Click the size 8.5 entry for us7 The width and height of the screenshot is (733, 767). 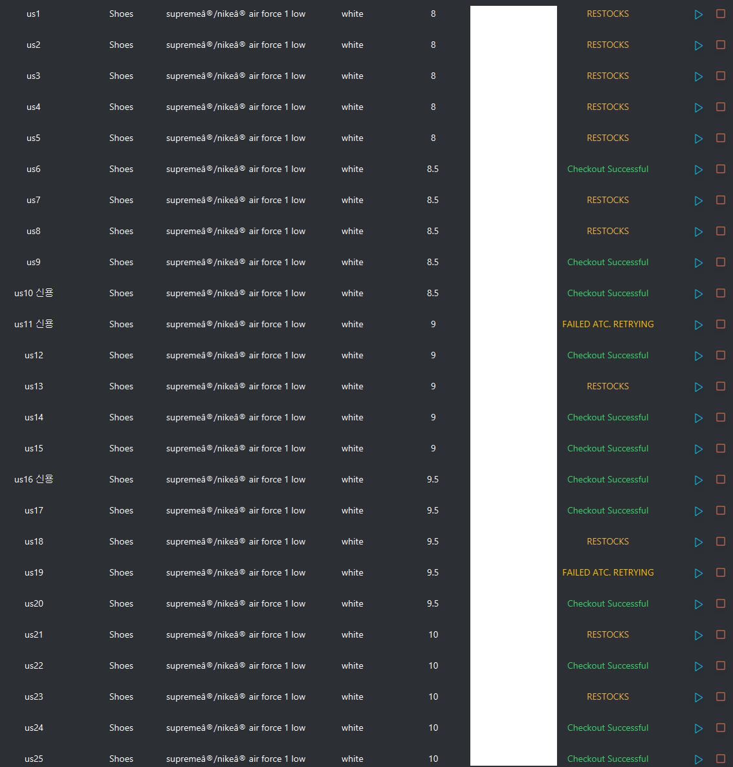click(433, 200)
